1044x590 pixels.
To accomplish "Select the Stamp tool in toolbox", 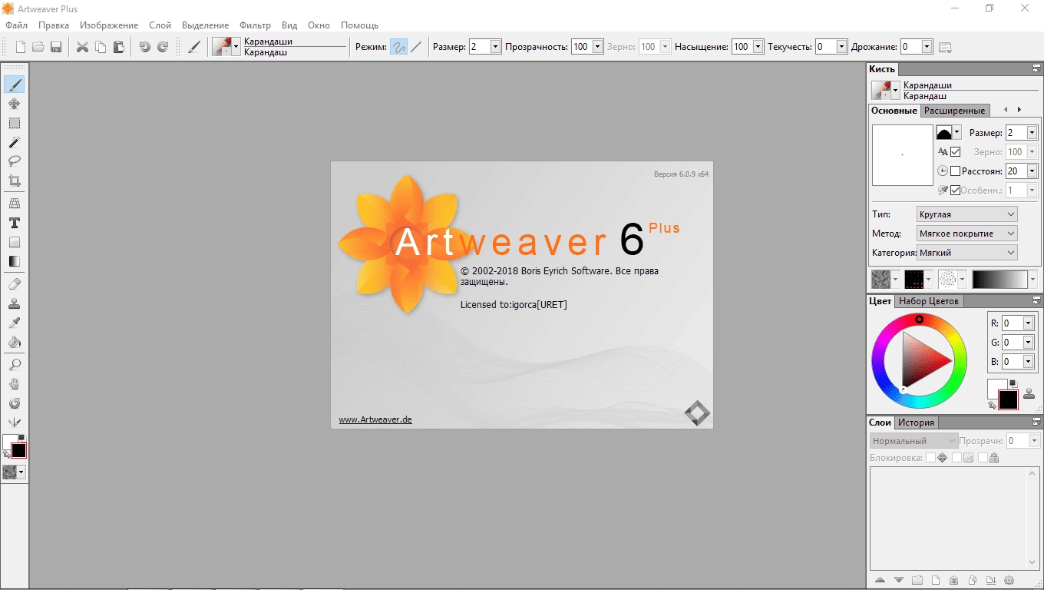I will click(x=14, y=303).
